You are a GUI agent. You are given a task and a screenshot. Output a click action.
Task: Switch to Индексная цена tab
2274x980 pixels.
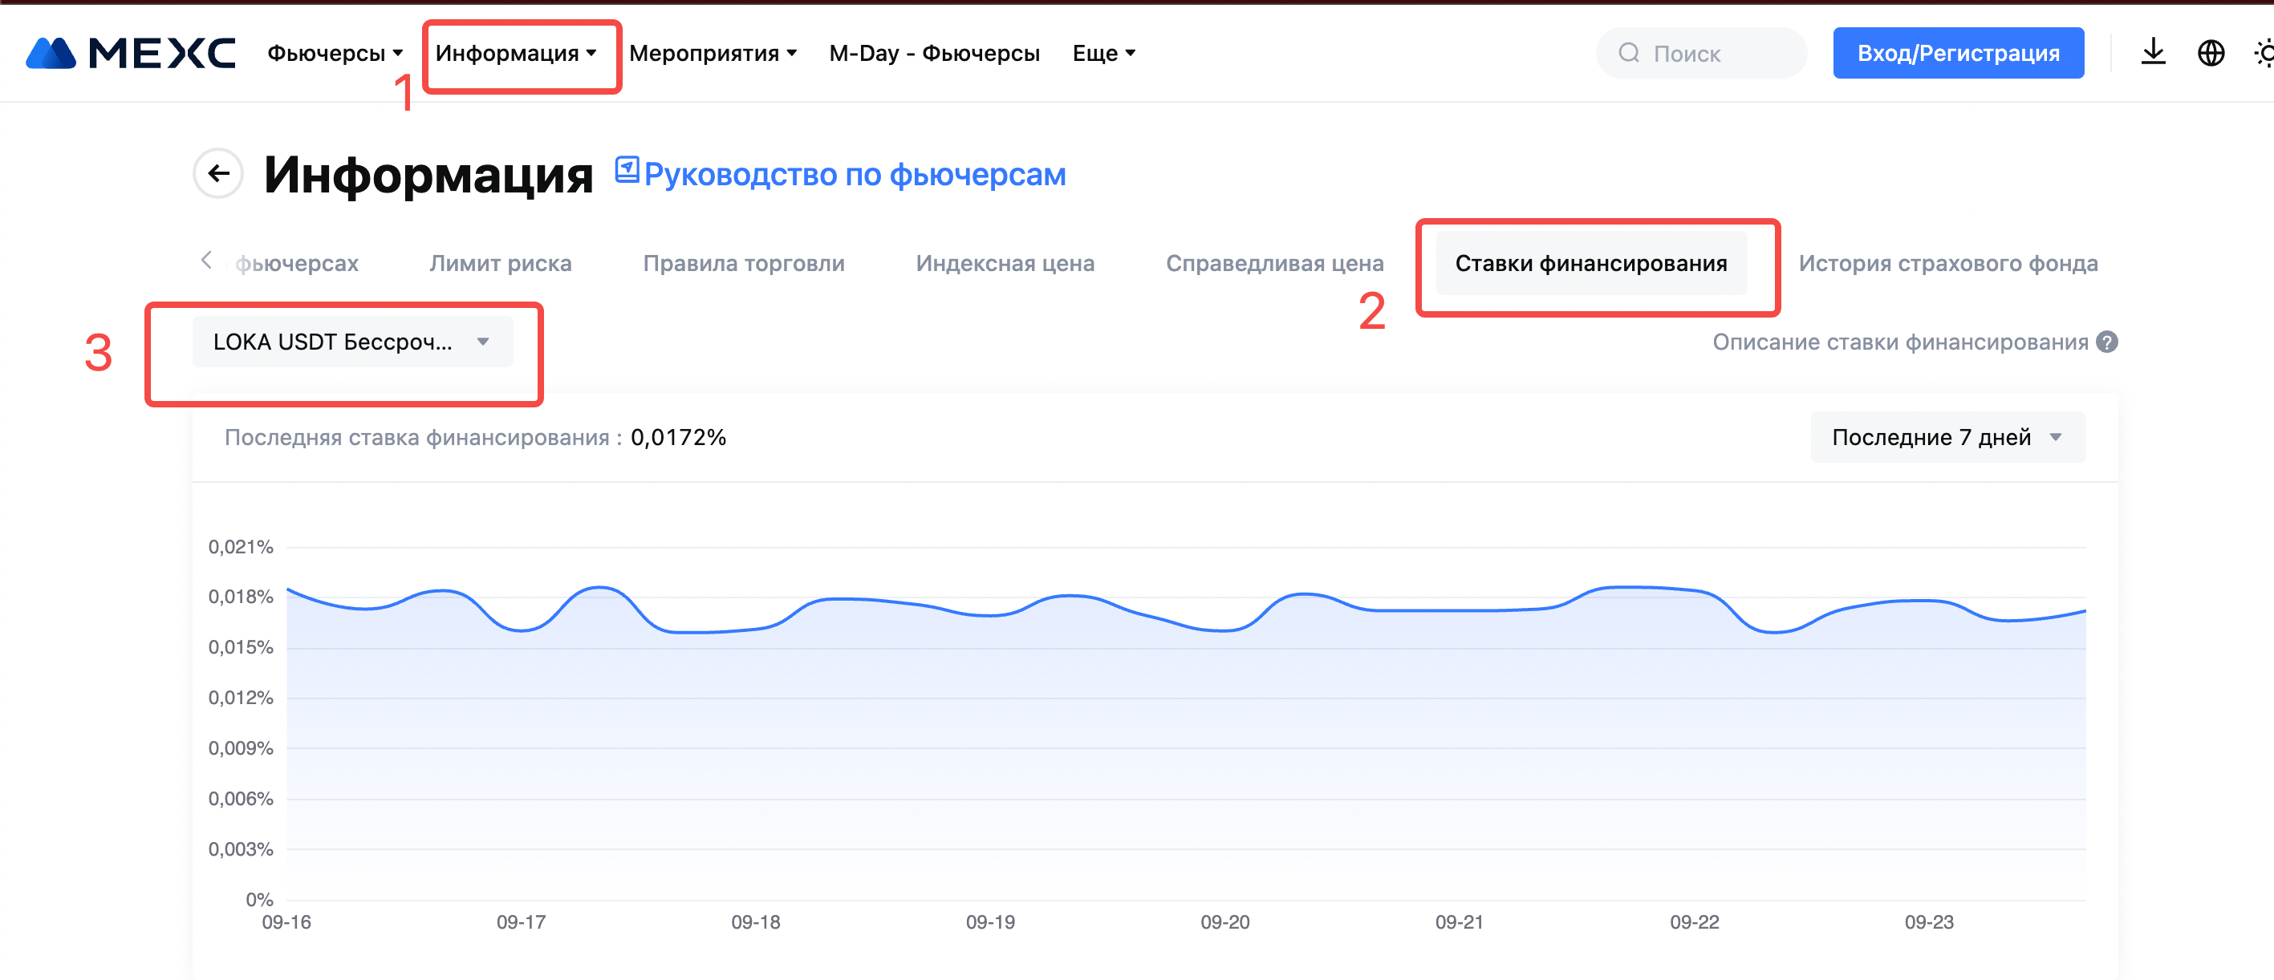(1005, 263)
